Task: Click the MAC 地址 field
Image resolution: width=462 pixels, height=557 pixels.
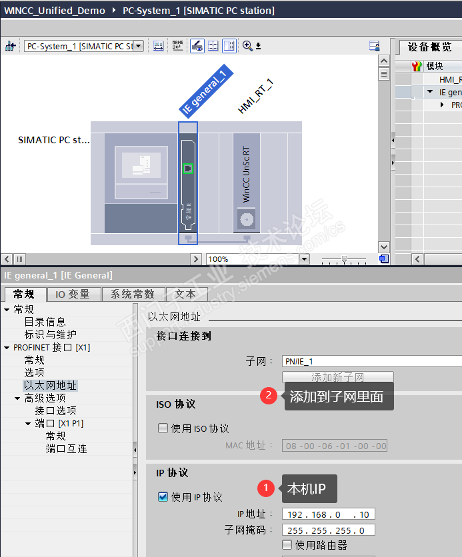Action: 335,446
